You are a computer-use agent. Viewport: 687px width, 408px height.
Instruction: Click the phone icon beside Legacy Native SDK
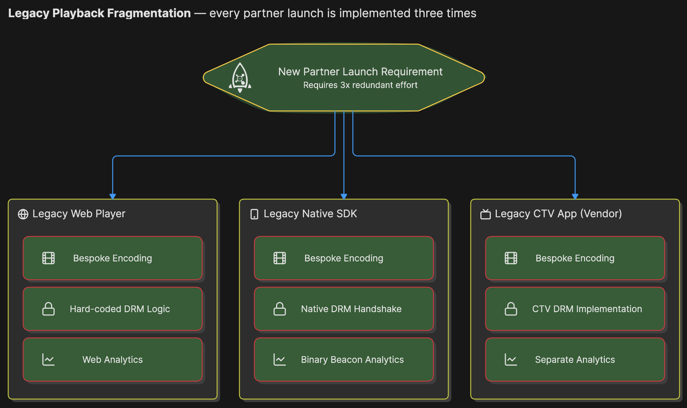[x=254, y=214]
